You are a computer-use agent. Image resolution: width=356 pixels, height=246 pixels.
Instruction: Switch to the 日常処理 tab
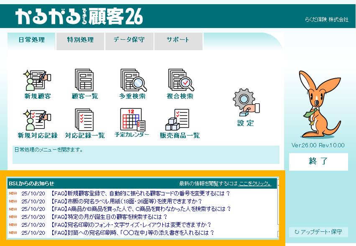pyautogui.click(x=31, y=40)
